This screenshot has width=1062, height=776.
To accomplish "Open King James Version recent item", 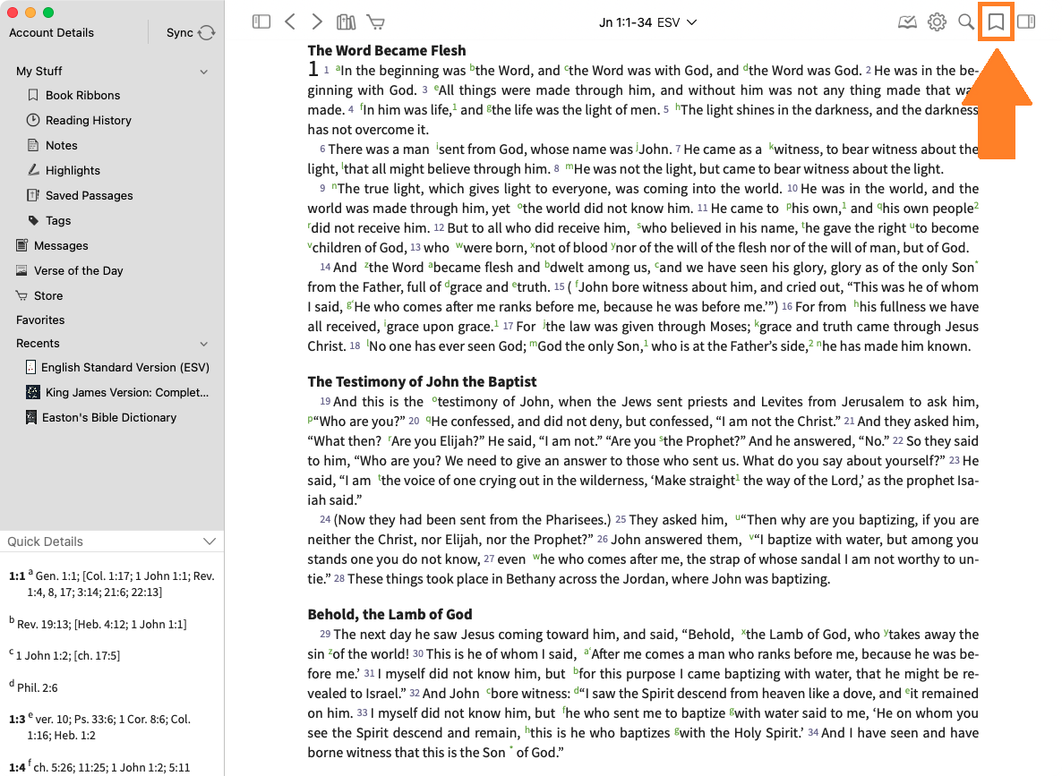I will click(x=126, y=392).
